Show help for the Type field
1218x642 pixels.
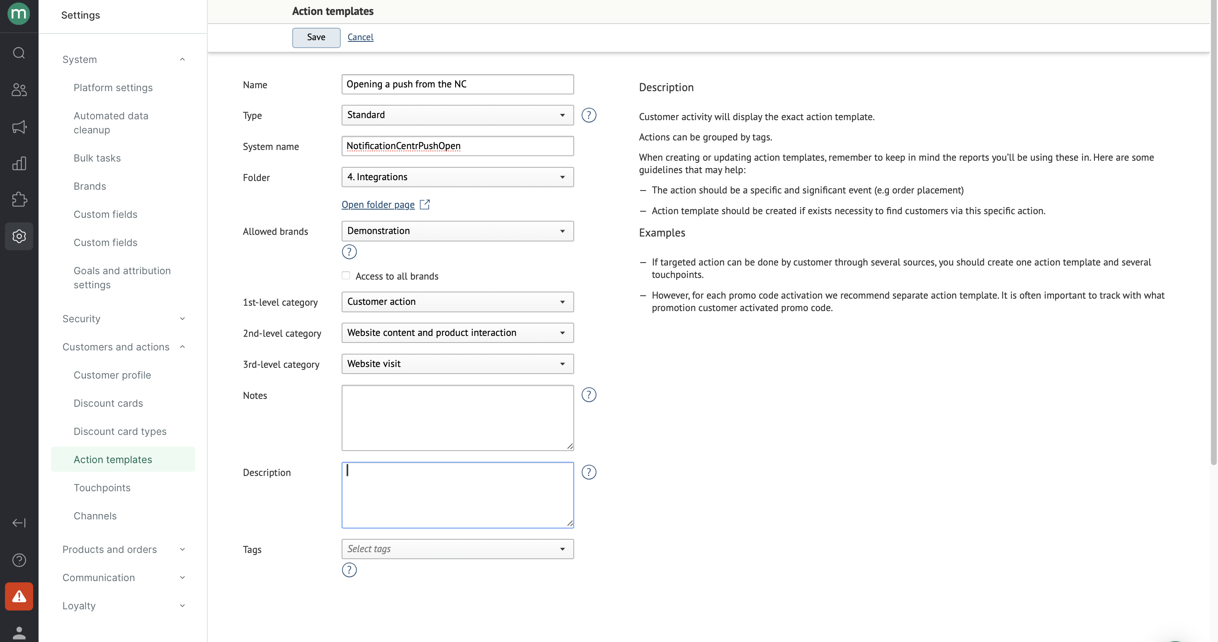589,115
